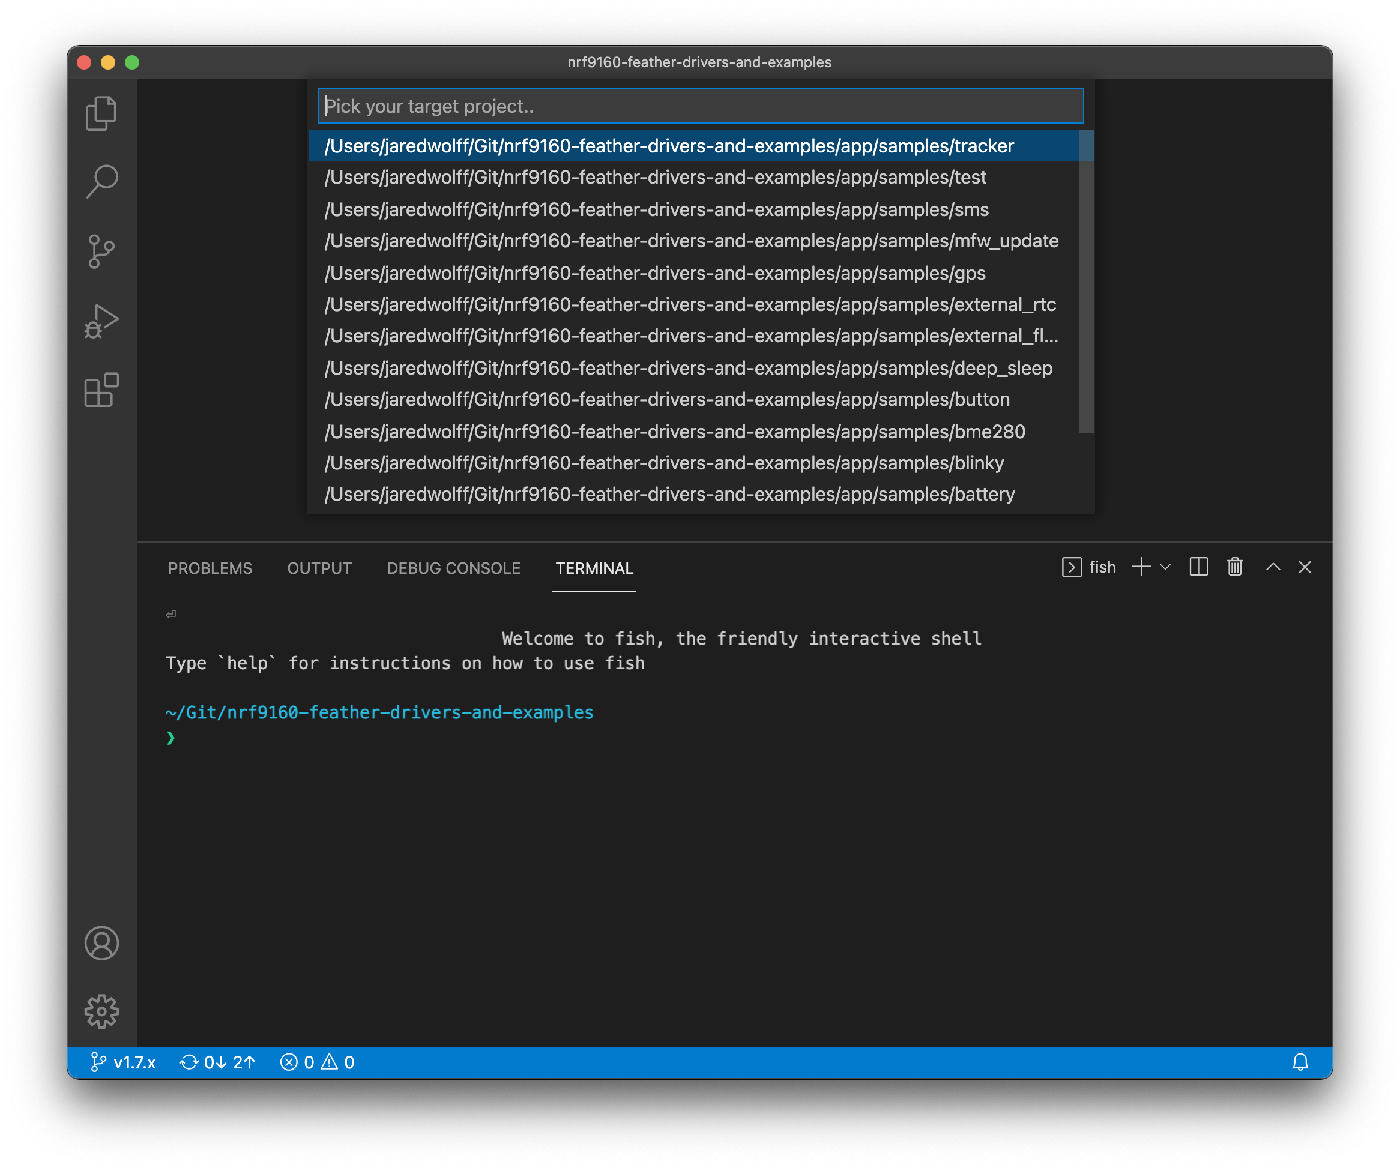Click the v1.7.x git branch indicator
This screenshot has width=1400, height=1168.
pos(122,1062)
